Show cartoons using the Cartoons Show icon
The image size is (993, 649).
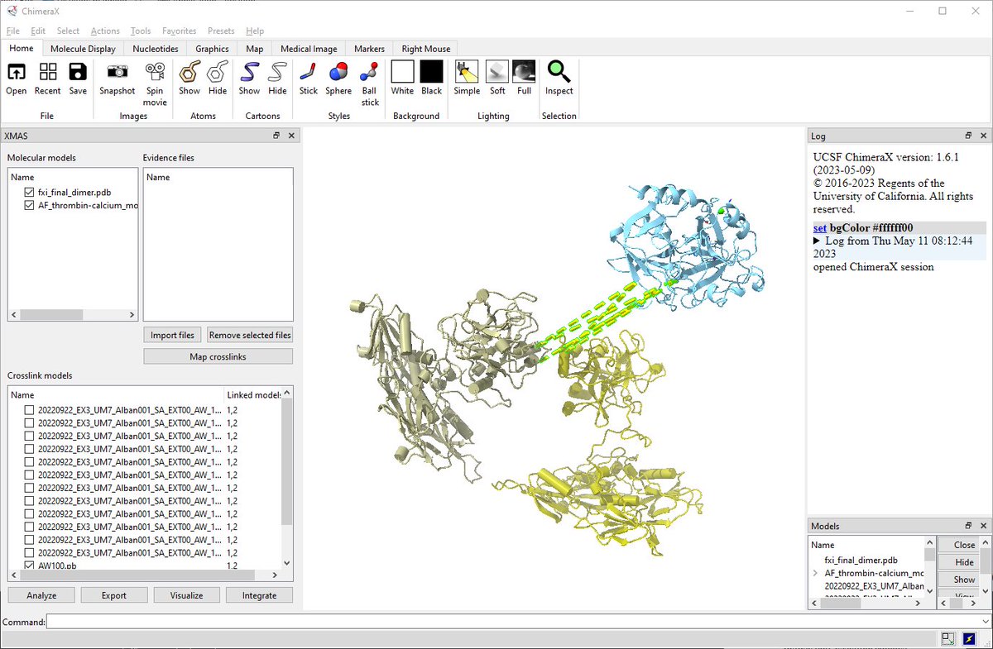pyautogui.click(x=249, y=73)
